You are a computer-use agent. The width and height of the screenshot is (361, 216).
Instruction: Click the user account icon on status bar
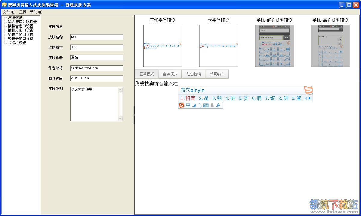(212, 105)
